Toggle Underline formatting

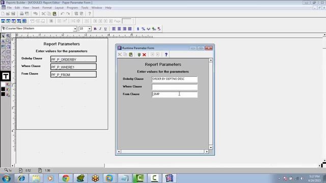pos(105,29)
